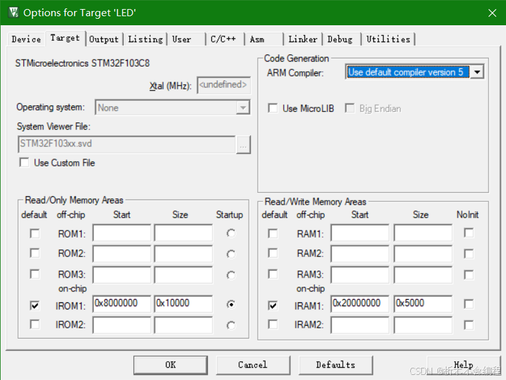Confirm settings with OK button

click(x=170, y=365)
